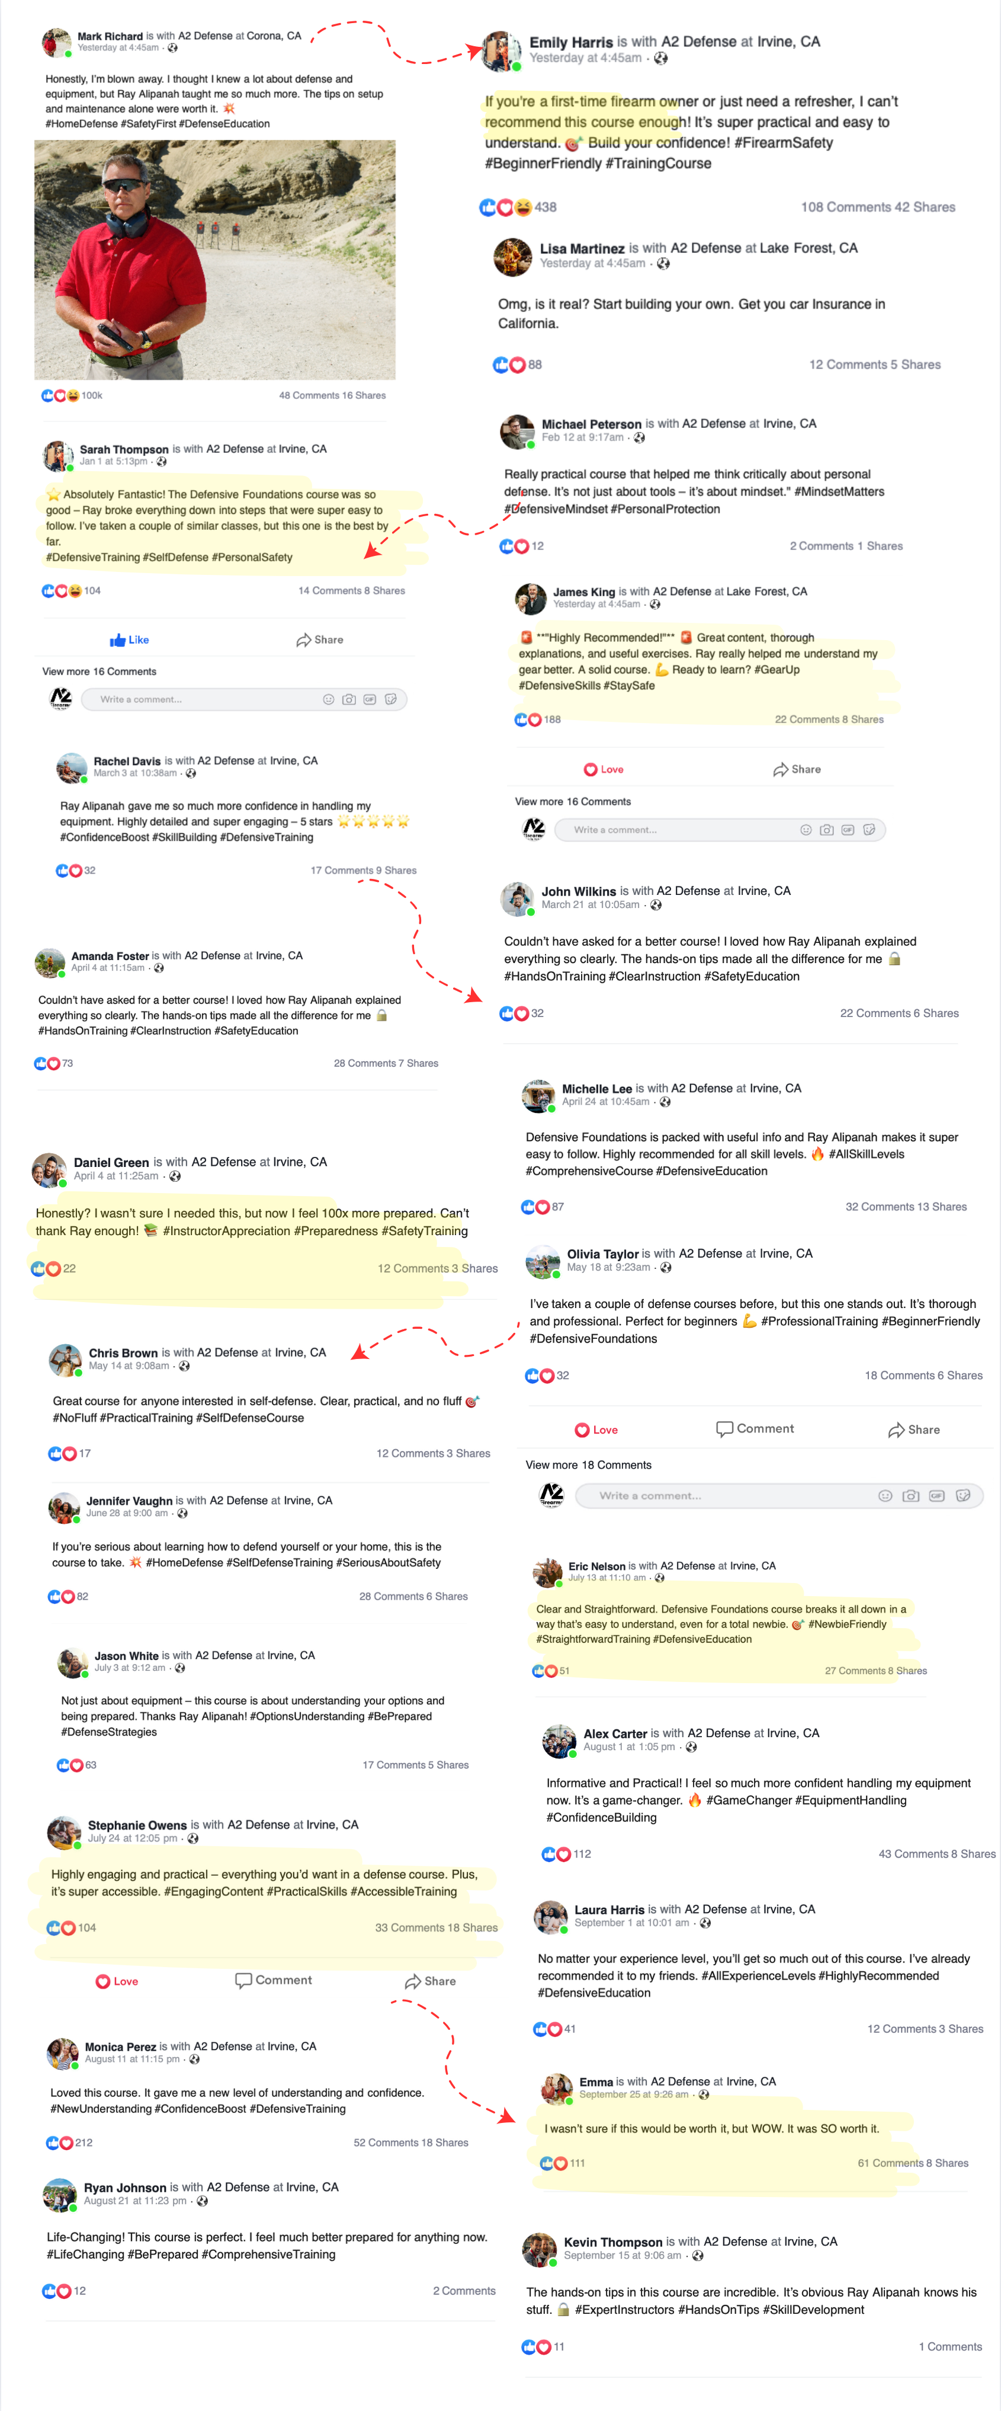
Task: Click sticker icon in James King's comment box
Action: pyautogui.click(x=869, y=830)
